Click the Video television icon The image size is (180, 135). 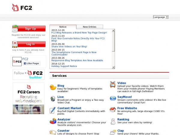point(112,84)
